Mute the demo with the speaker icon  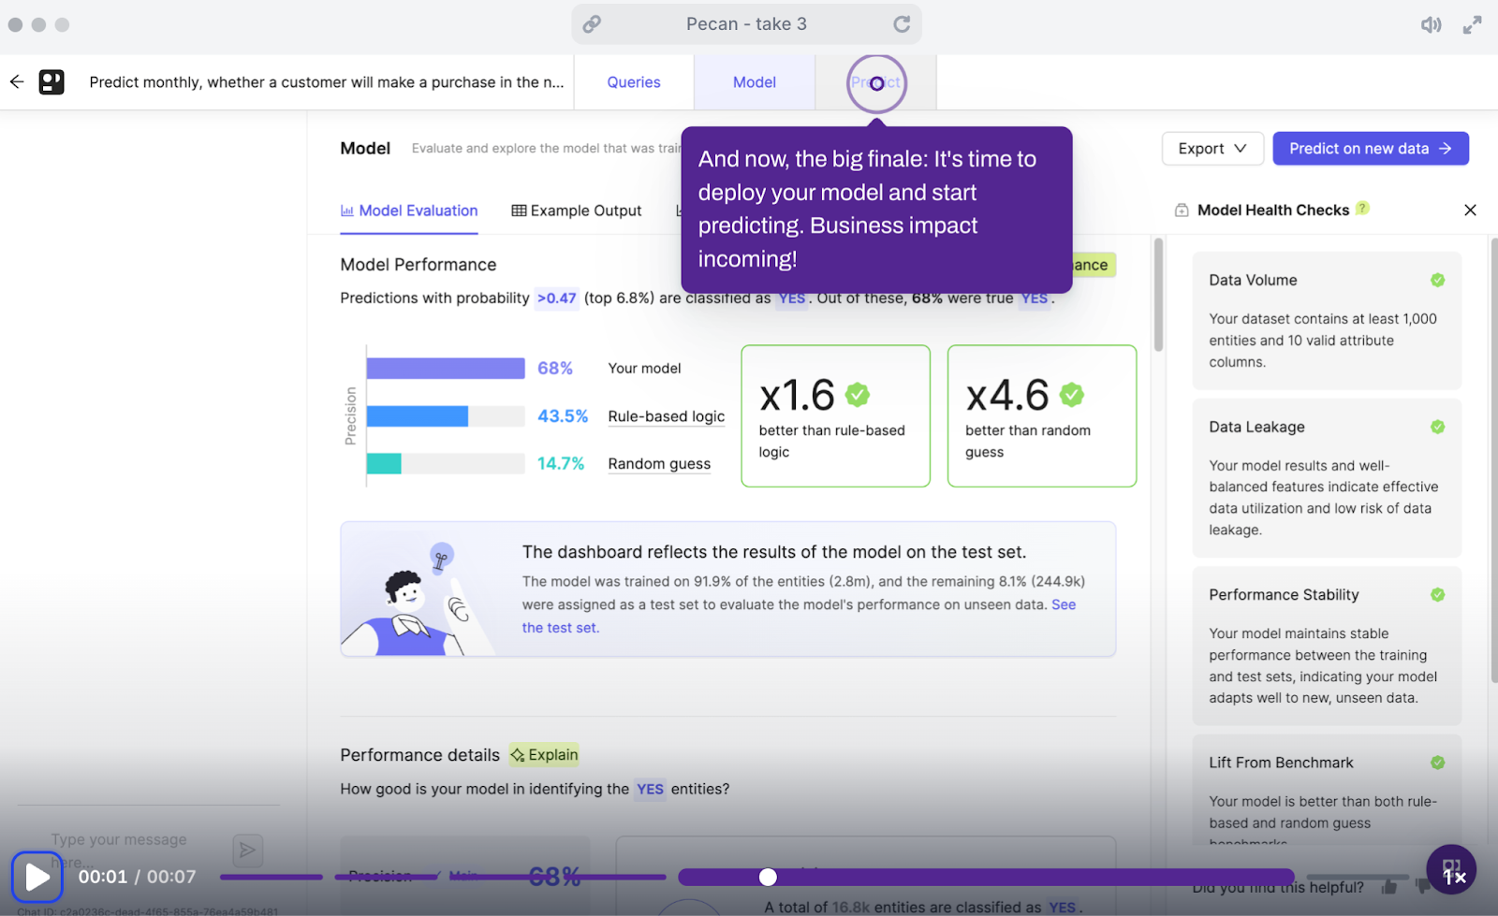pos(1431,25)
